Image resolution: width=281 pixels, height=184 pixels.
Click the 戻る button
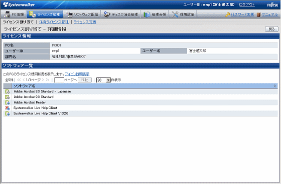pyautogui.click(x=271, y=29)
